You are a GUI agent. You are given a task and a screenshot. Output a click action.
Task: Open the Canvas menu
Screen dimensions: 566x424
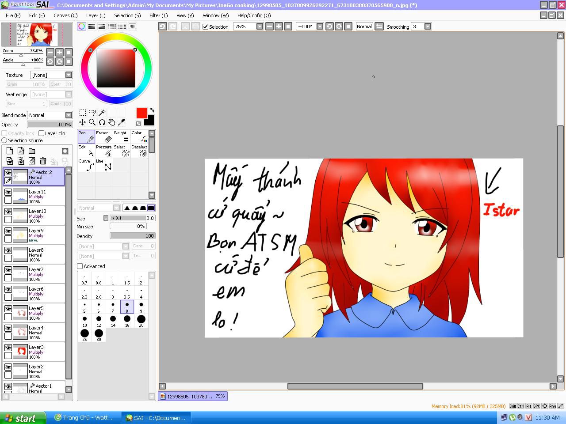click(65, 15)
